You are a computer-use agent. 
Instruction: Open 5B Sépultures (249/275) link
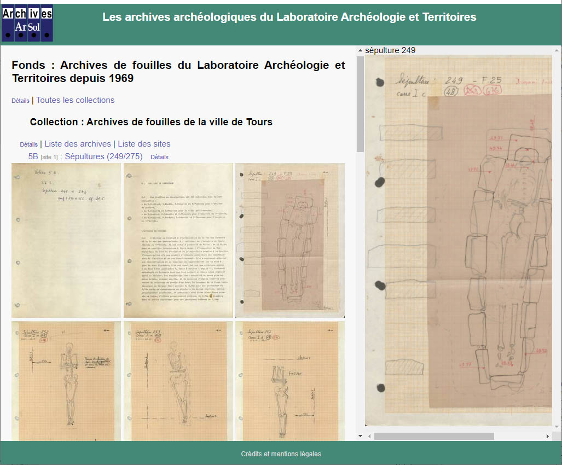point(85,156)
